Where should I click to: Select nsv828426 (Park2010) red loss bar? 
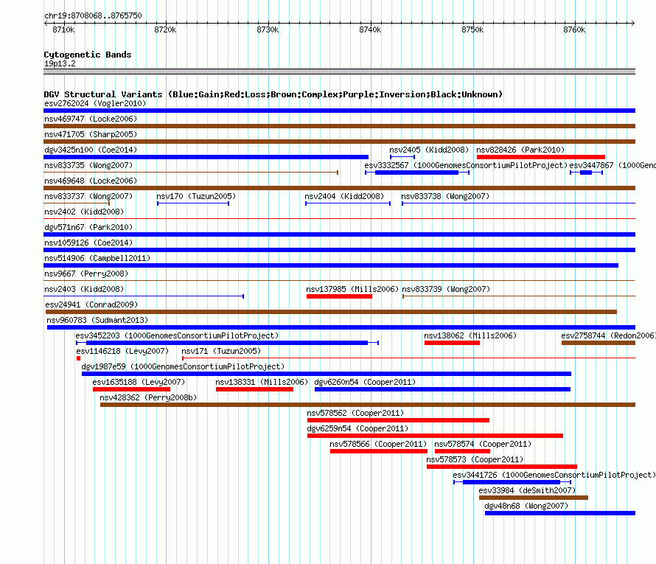[x=541, y=157]
